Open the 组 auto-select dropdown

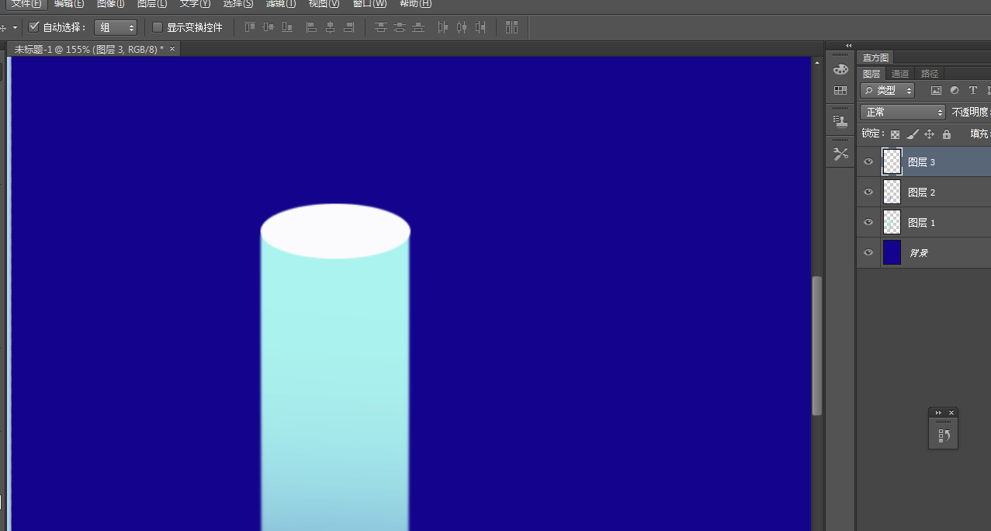[x=115, y=27]
